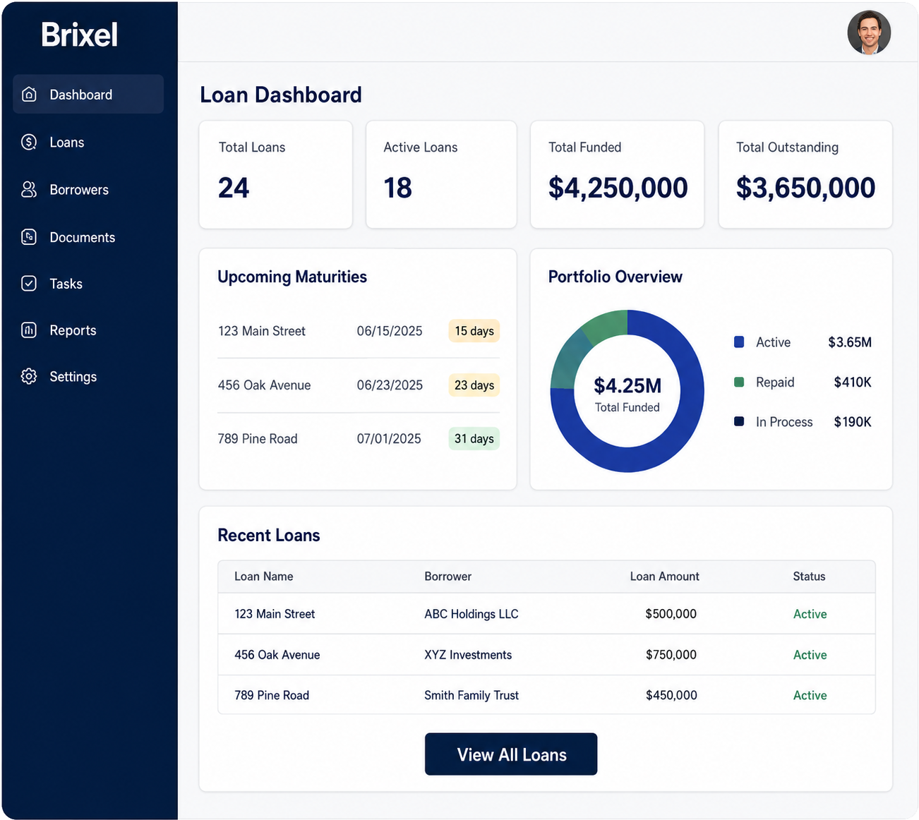Click the green 31 days badge
The height and width of the screenshot is (820, 919).
pos(474,439)
